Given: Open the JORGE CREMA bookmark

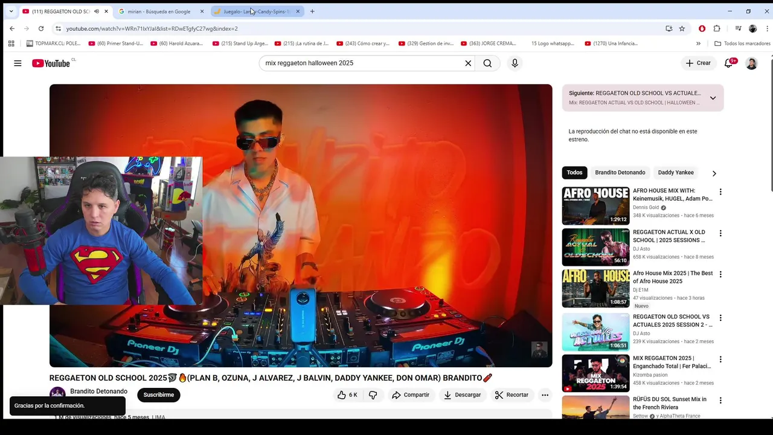Looking at the screenshot, I should (x=489, y=43).
